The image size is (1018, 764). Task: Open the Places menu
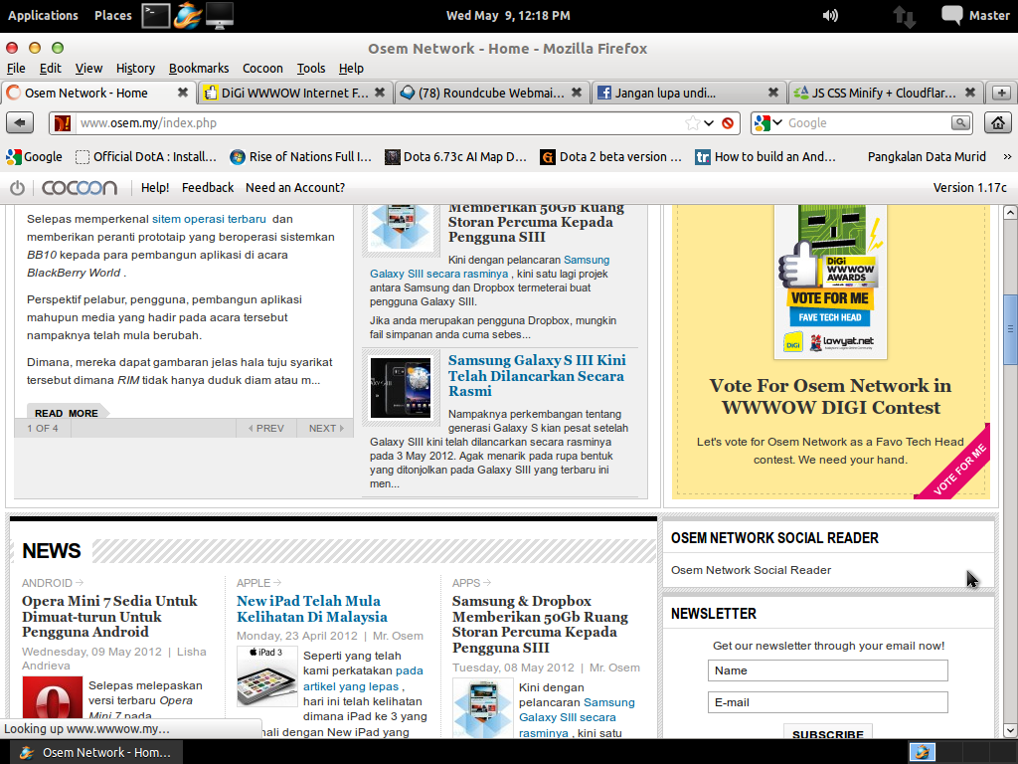click(113, 16)
